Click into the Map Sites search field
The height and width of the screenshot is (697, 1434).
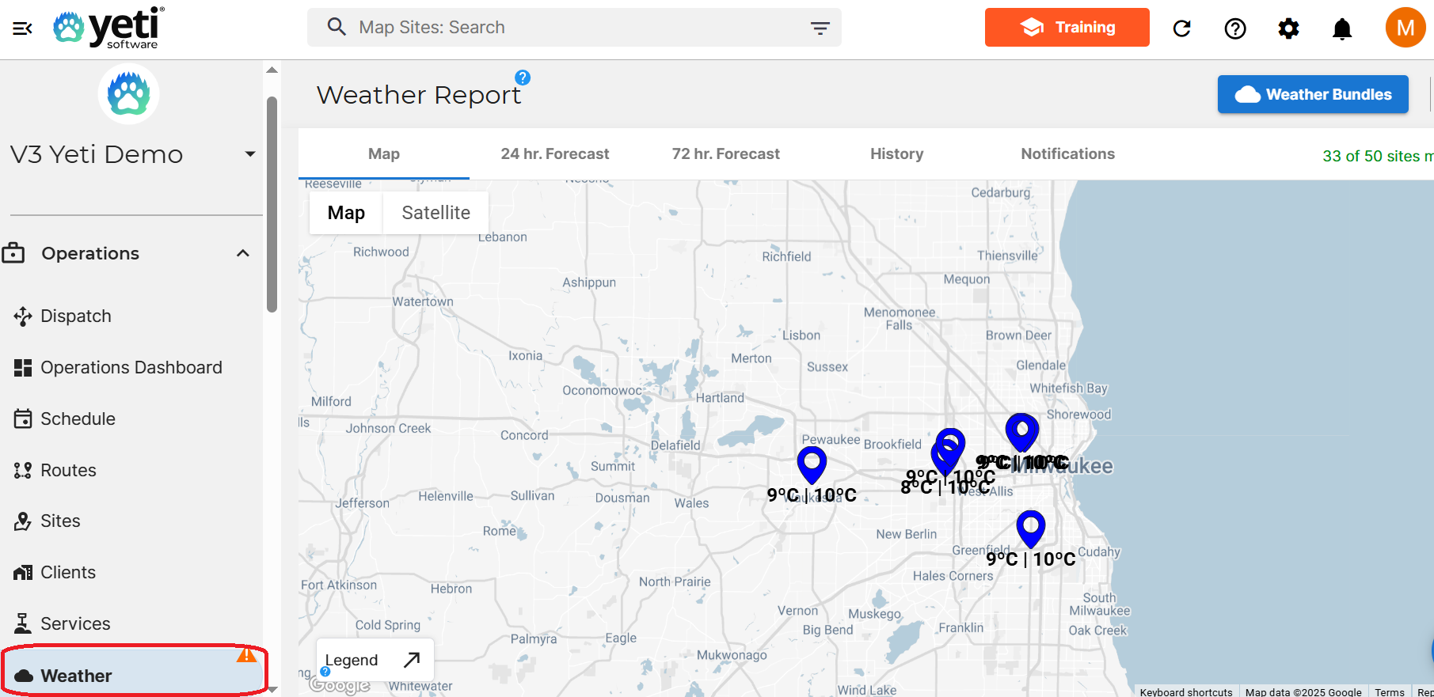click(x=570, y=28)
